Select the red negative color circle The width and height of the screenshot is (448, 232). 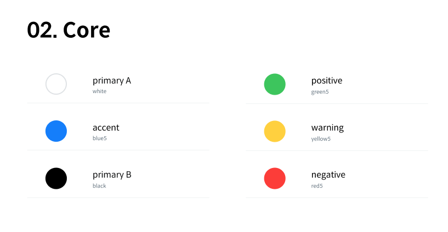coord(275,178)
